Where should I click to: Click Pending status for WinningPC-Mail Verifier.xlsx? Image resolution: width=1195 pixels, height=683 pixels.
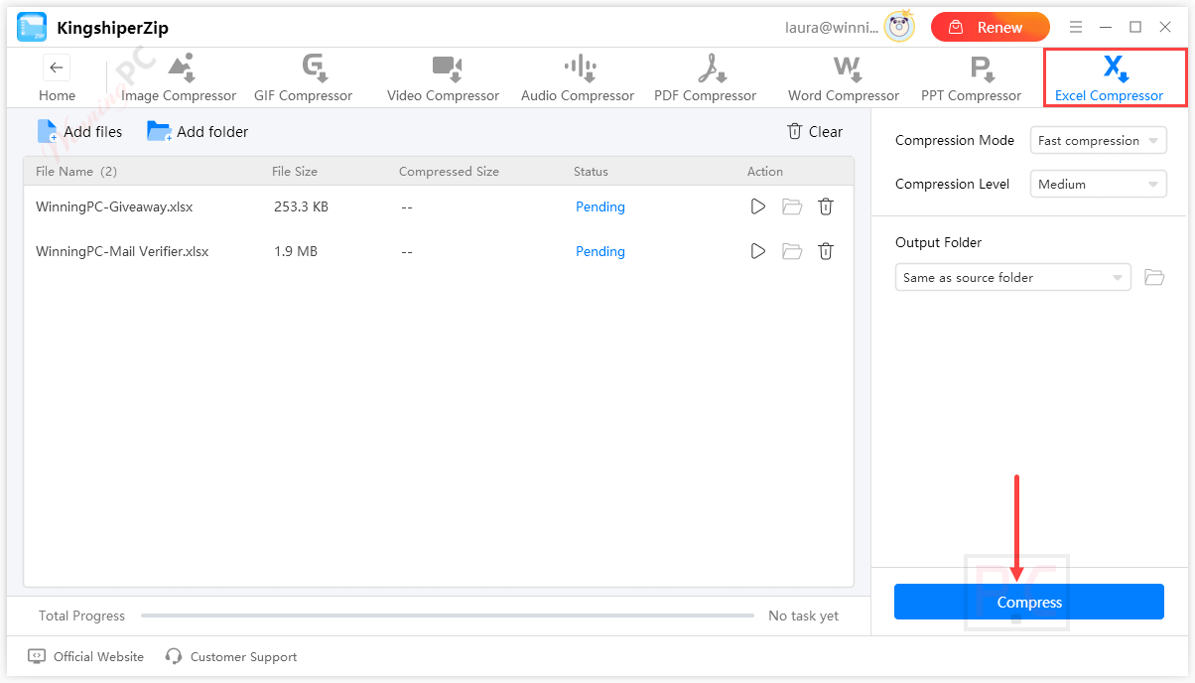click(600, 251)
